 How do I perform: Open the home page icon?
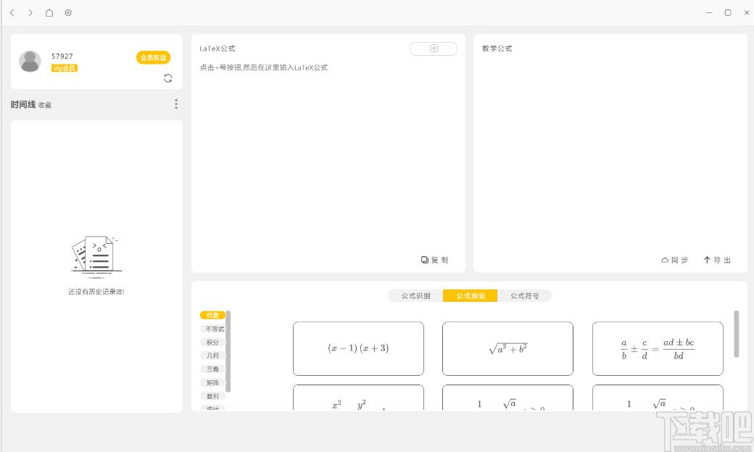click(49, 12)
